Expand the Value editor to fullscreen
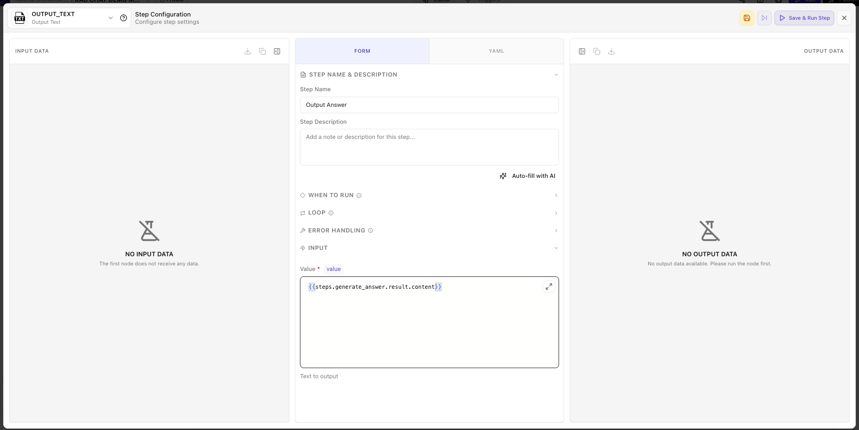This screenshot has width=859, height=430. (549, 287)
